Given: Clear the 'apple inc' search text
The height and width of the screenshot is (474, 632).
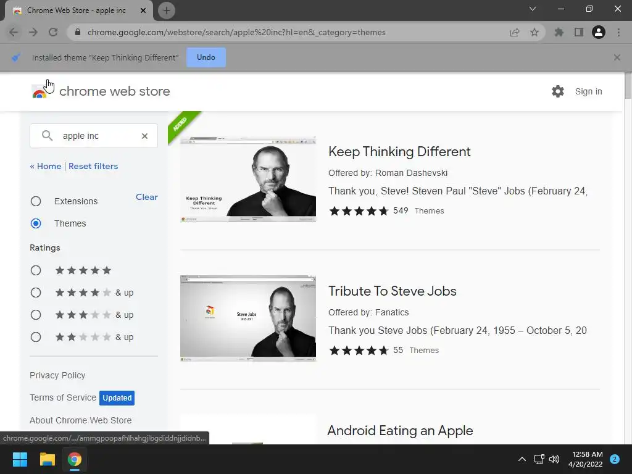Looking at the screenshot, I should coord(144,136).
